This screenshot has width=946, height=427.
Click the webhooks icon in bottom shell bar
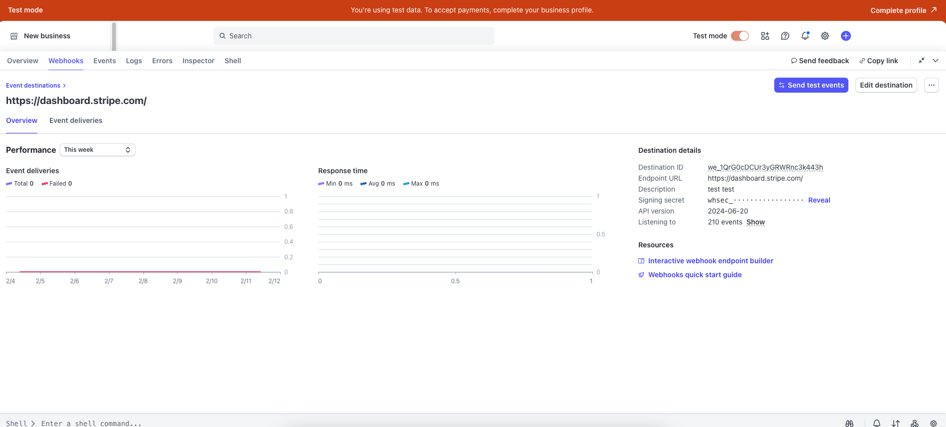(x=915, y=424)
